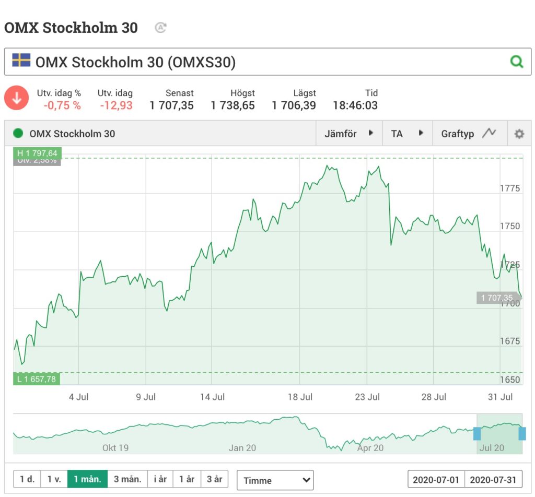The image size is (535, 497).
Task: Click the Graftyp line chart icon
Action: pos(489,133)
